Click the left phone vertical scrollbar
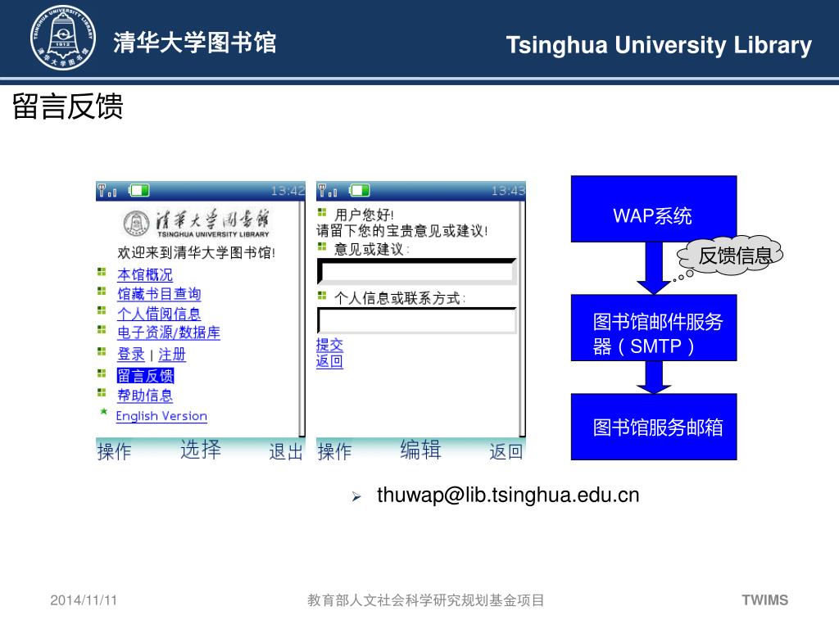839x629 pixels. pos(302,319)
